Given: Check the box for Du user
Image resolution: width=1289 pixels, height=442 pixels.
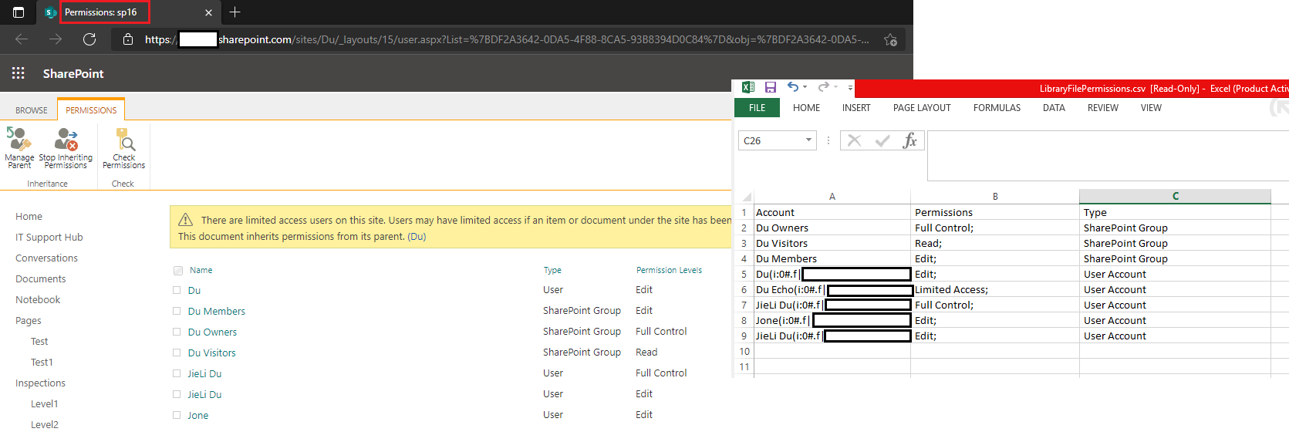Looking at the screenshot, I should tap(177, 291).
